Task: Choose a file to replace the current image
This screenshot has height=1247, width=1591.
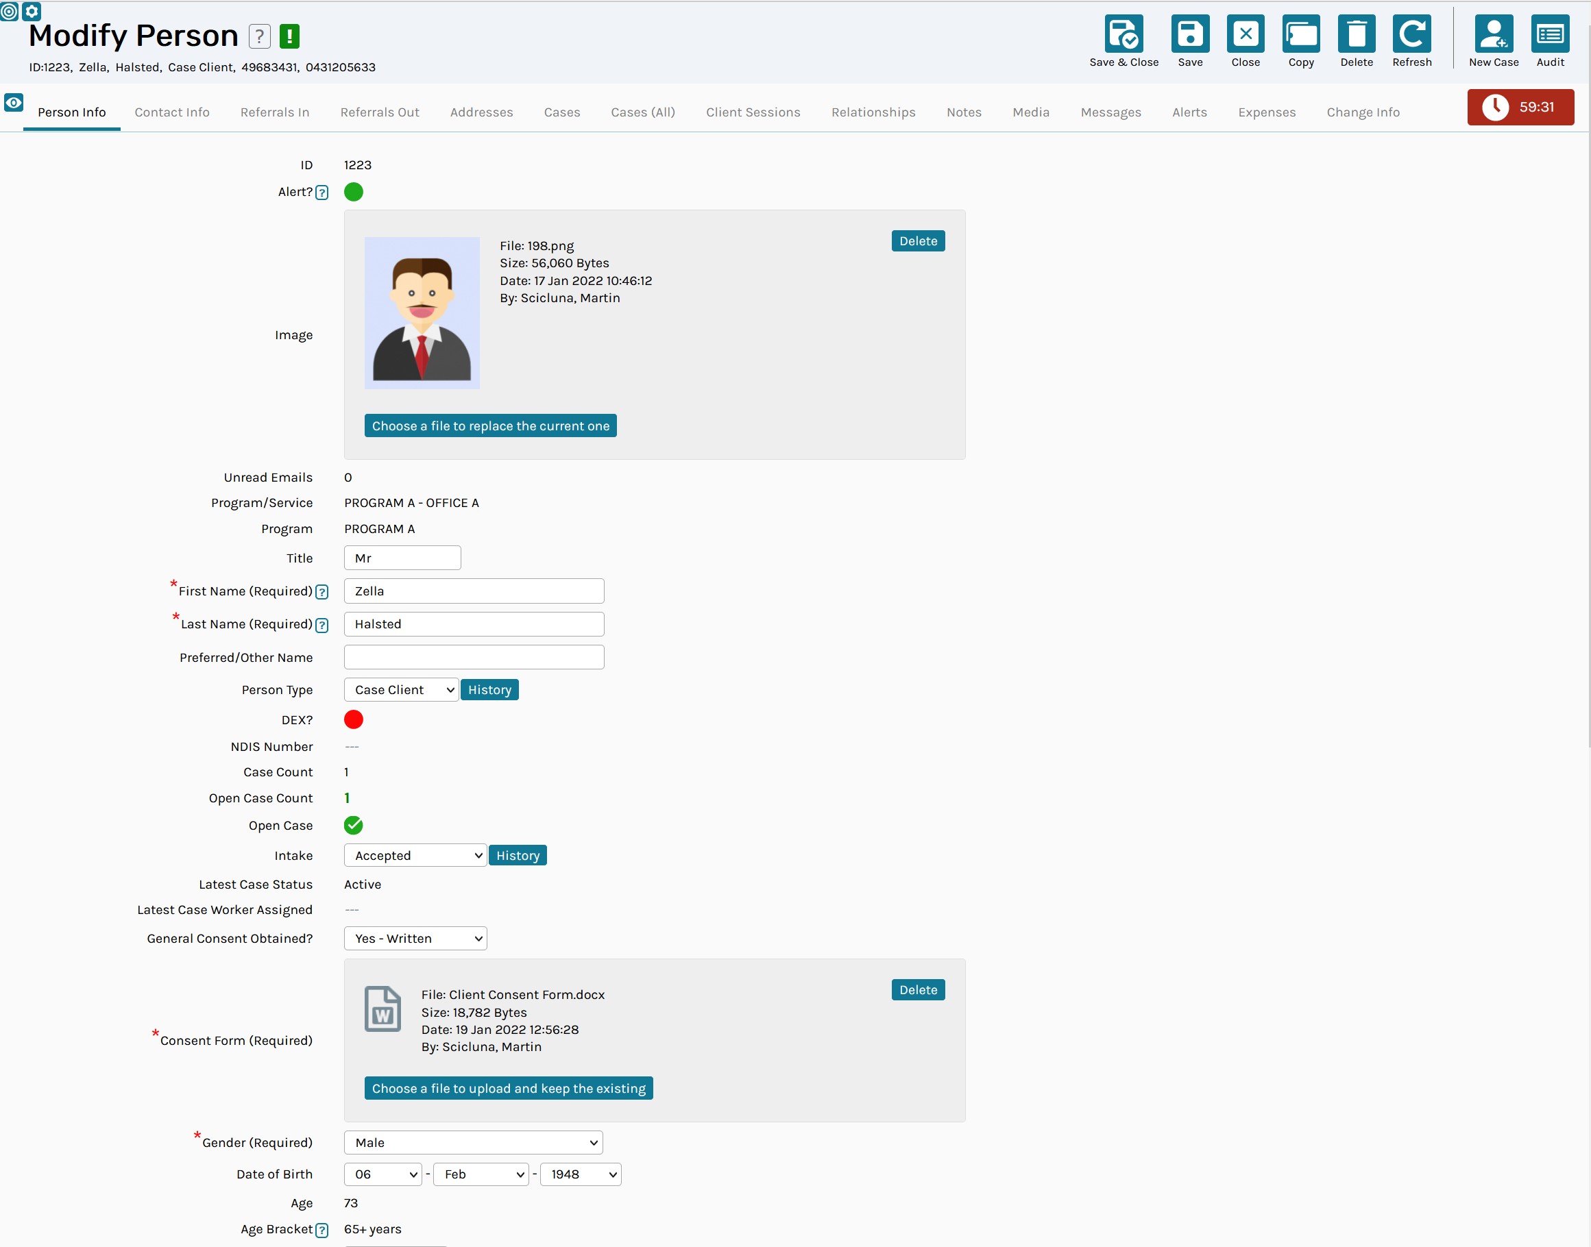Action: click(490, 425)
